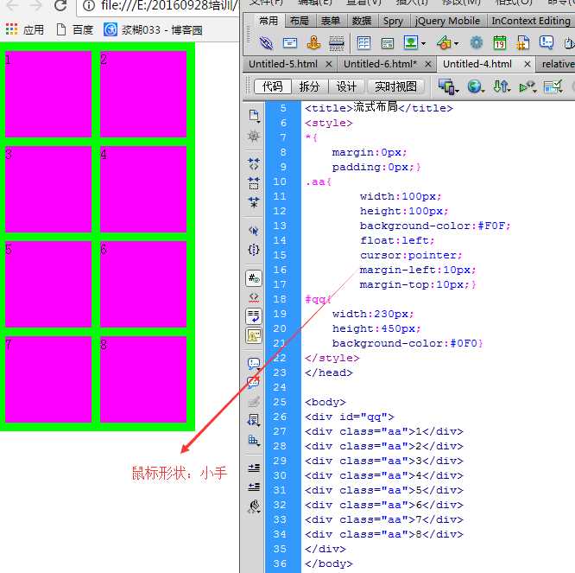Switch to 设计 (Design) view
This screenshot has width=575, height=573.
pos(346,86)
